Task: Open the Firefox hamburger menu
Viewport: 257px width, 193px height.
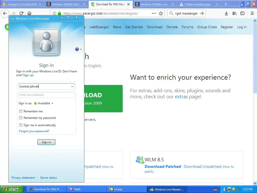Action: tap(252, 13)
